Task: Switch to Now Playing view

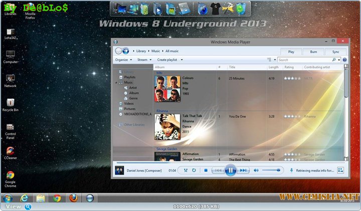Action: click(x=340, y=170)
